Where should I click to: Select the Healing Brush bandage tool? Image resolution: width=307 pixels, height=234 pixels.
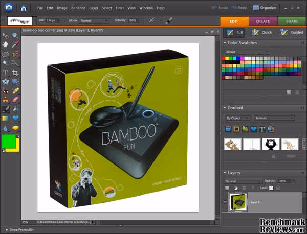tap(15, 91)
